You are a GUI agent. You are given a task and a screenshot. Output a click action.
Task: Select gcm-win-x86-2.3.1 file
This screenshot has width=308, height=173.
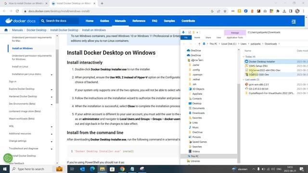258,85
